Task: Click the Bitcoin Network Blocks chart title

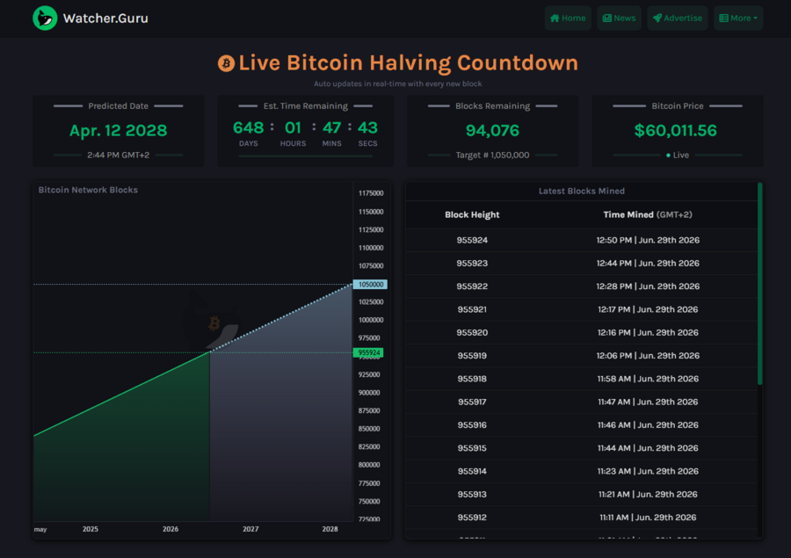Action: [88, 190]
